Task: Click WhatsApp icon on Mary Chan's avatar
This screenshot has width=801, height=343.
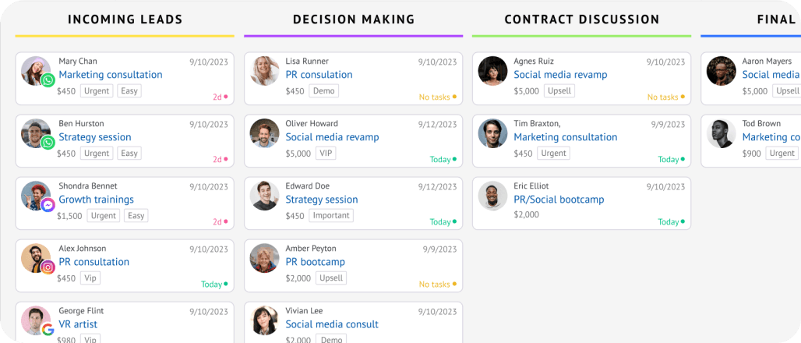Action: click(48, 80)
